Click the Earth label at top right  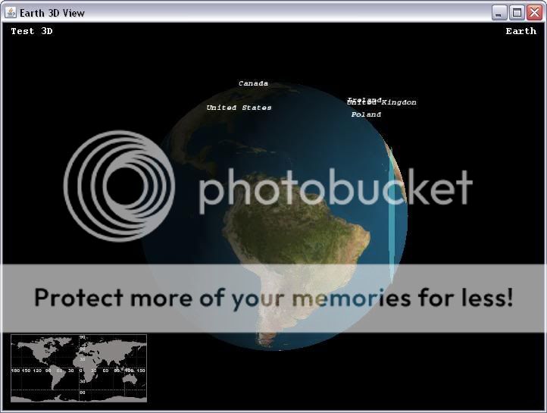click(x=520, y=31)
